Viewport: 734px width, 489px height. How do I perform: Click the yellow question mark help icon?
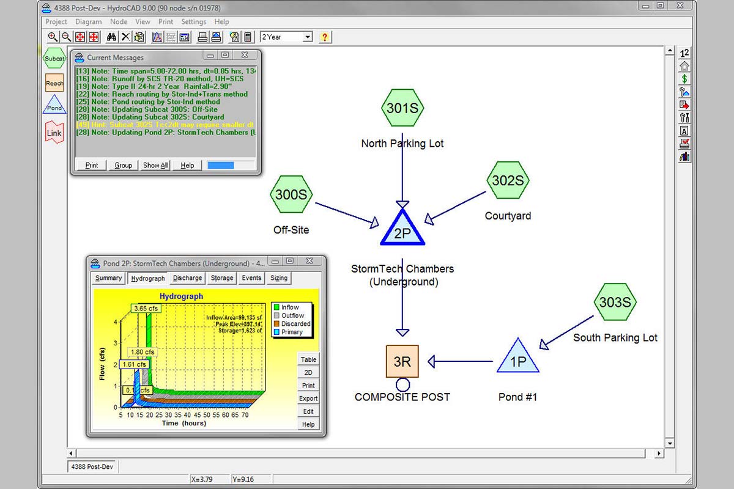pos(325,37)
